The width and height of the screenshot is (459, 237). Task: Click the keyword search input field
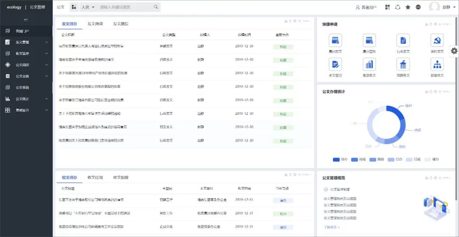(125, 7)
